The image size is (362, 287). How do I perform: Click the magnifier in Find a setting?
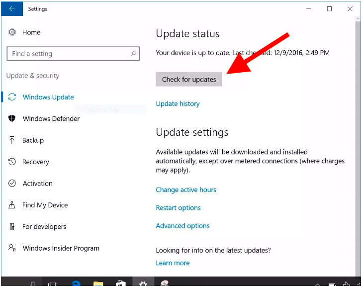click(x=133, y=54)
